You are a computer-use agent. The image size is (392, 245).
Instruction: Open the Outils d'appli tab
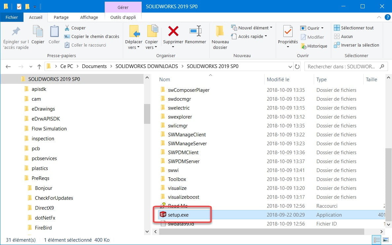[x=123, y=17]
